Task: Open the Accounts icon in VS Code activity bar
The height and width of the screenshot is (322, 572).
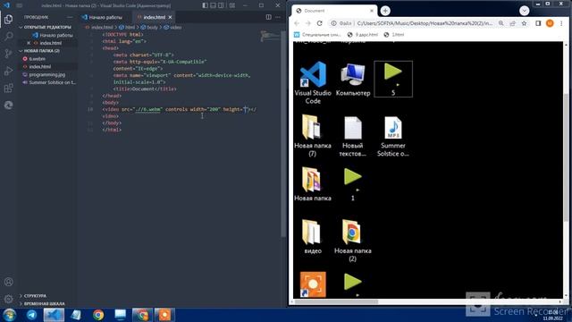Action: click(8, 282)
